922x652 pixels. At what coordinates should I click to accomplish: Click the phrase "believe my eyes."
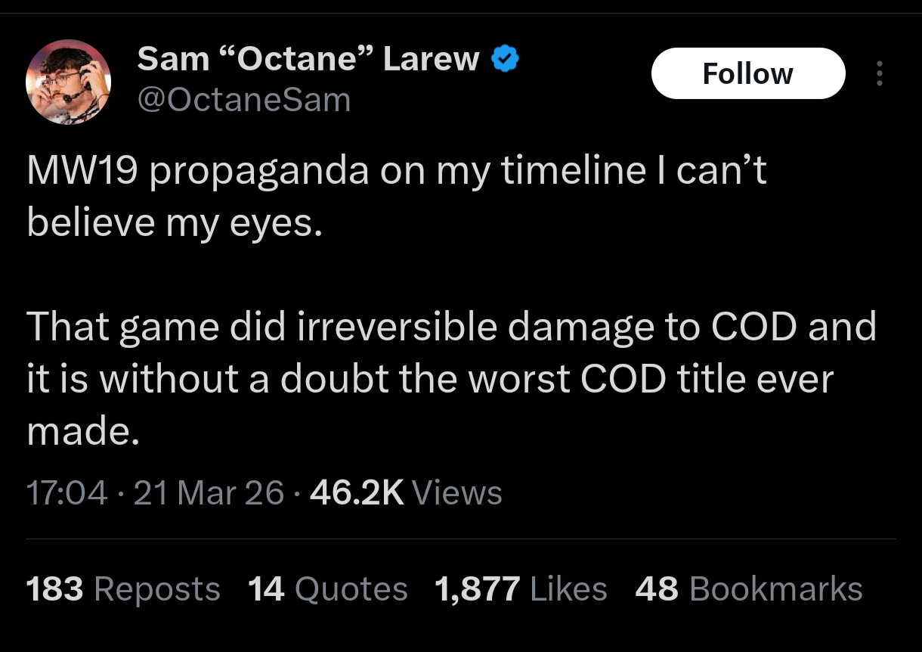(x=175, y=225)
